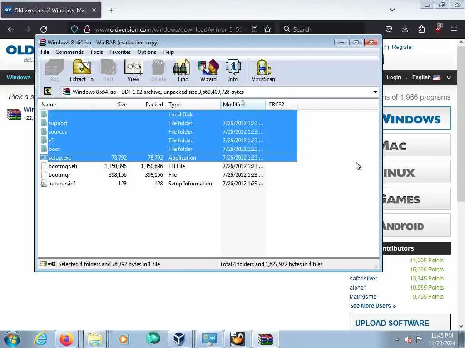The height and width of the screenshot is (348, 465).
Task: Open the Commands menu
Action: pyautogui.click(x=69, y=52)
